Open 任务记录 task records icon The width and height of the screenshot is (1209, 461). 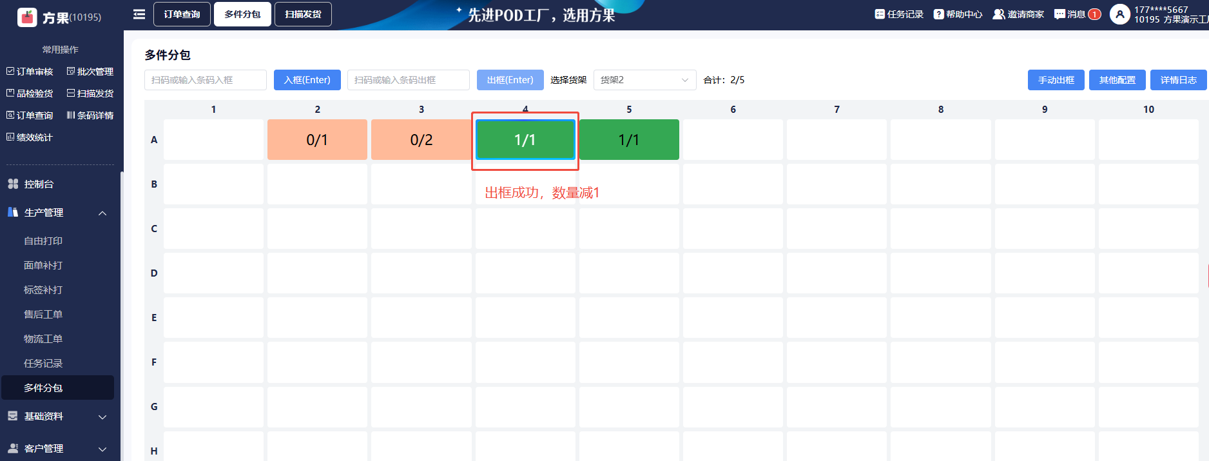(880, 14)
